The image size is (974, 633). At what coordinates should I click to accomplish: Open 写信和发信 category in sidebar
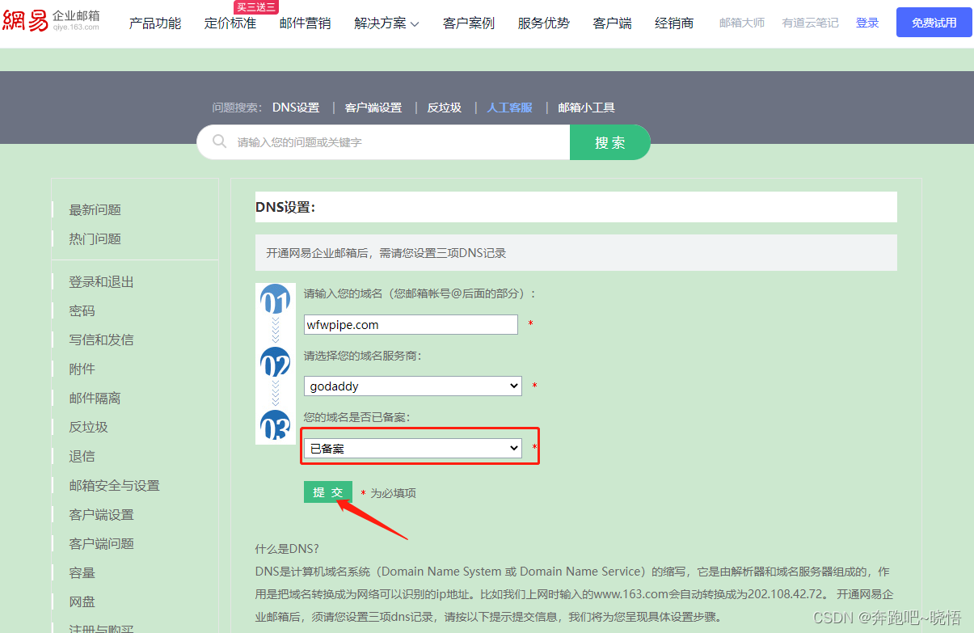pos(102,340)
